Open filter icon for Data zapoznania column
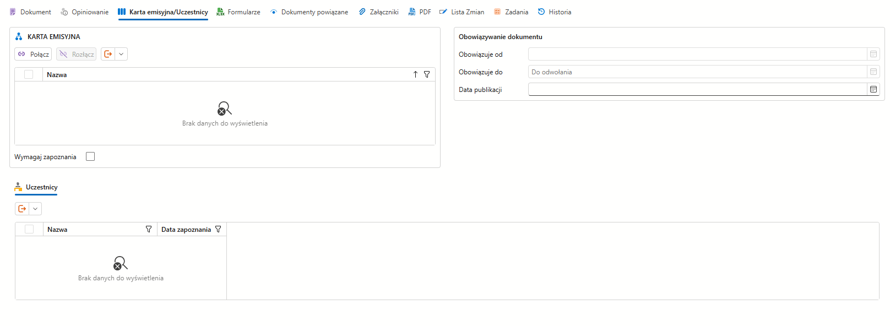 pyautogui.click(x=218, y=229)
